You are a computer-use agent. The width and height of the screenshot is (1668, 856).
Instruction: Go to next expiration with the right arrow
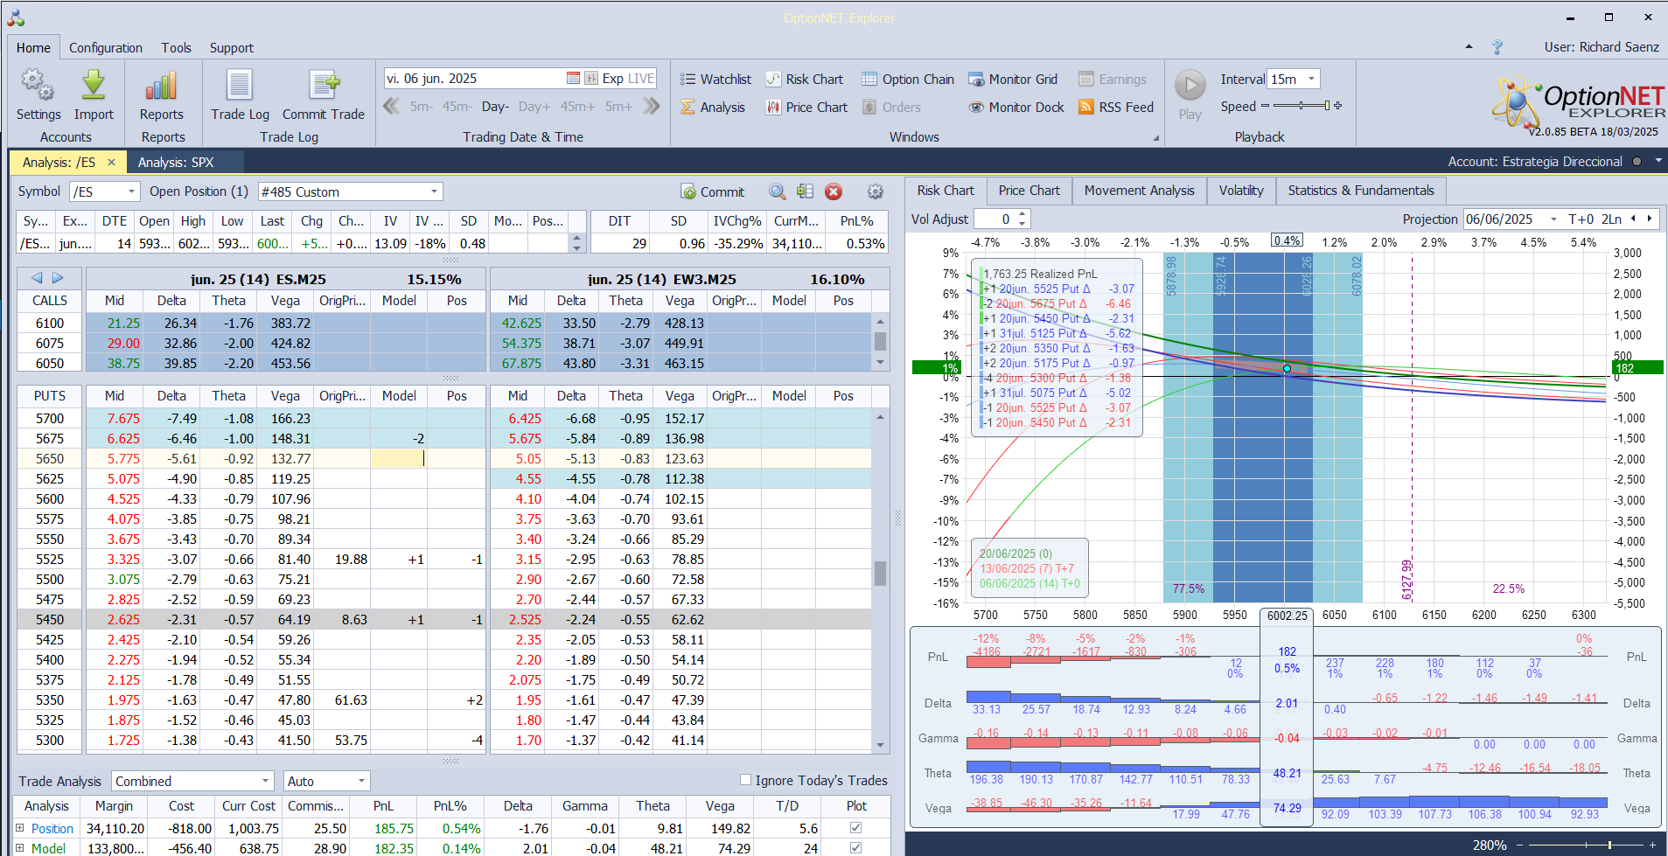coord(58,278)
